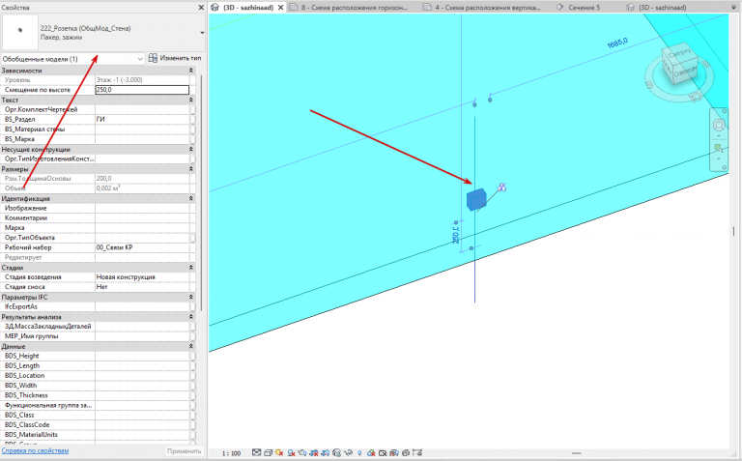Collapse the Стадии section

(191, 268)
